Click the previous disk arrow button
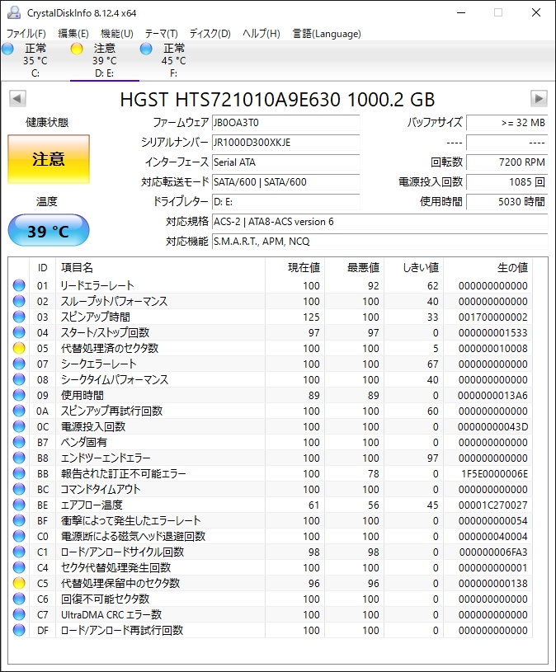 tap(17, 99)
